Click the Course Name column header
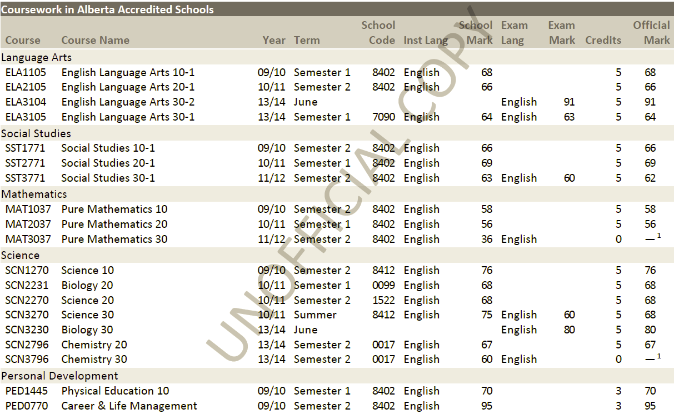The image size is (674, 414). point(95,41)
